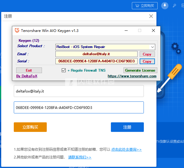Click the Exit button in keygen
The width and height of the screenshot is (184, 168).
[29, 70]
